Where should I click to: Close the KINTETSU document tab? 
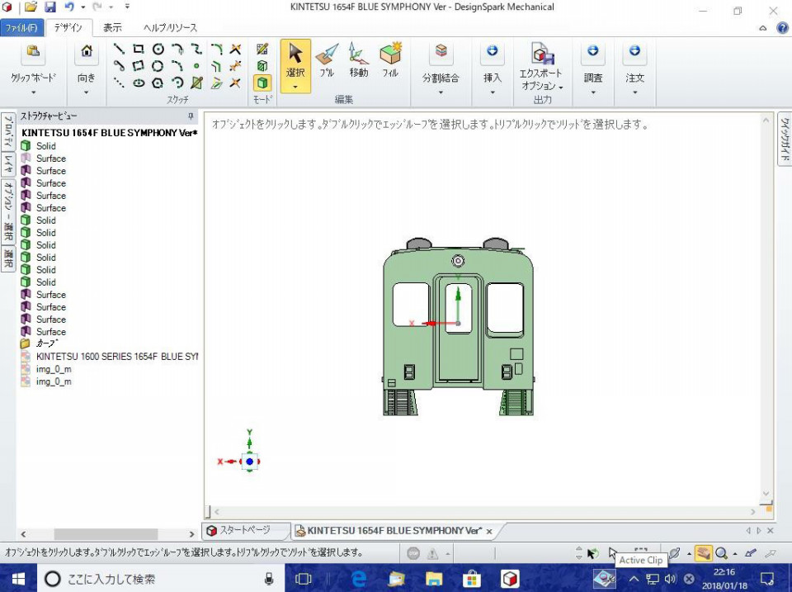click(489, 532)
